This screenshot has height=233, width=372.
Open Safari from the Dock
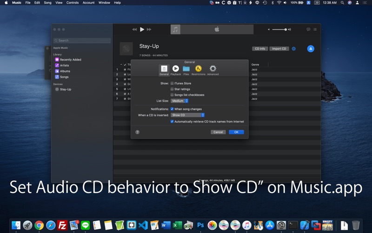click(x=51, y=225)
